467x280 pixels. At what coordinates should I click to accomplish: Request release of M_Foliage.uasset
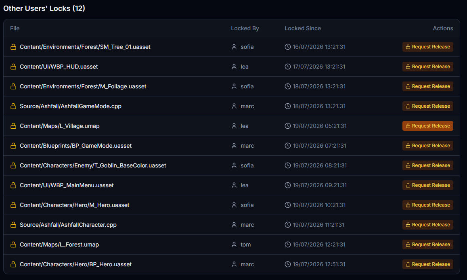[428, 86]
